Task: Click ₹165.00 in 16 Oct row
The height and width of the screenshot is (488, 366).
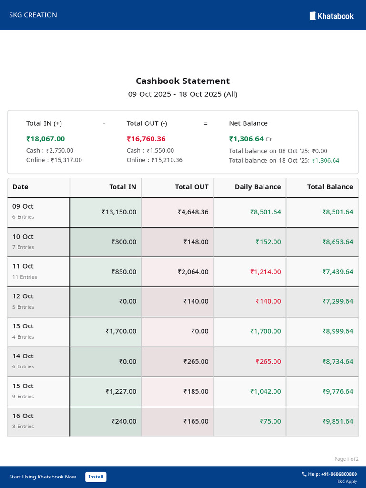Action: (x=196, y=421)
